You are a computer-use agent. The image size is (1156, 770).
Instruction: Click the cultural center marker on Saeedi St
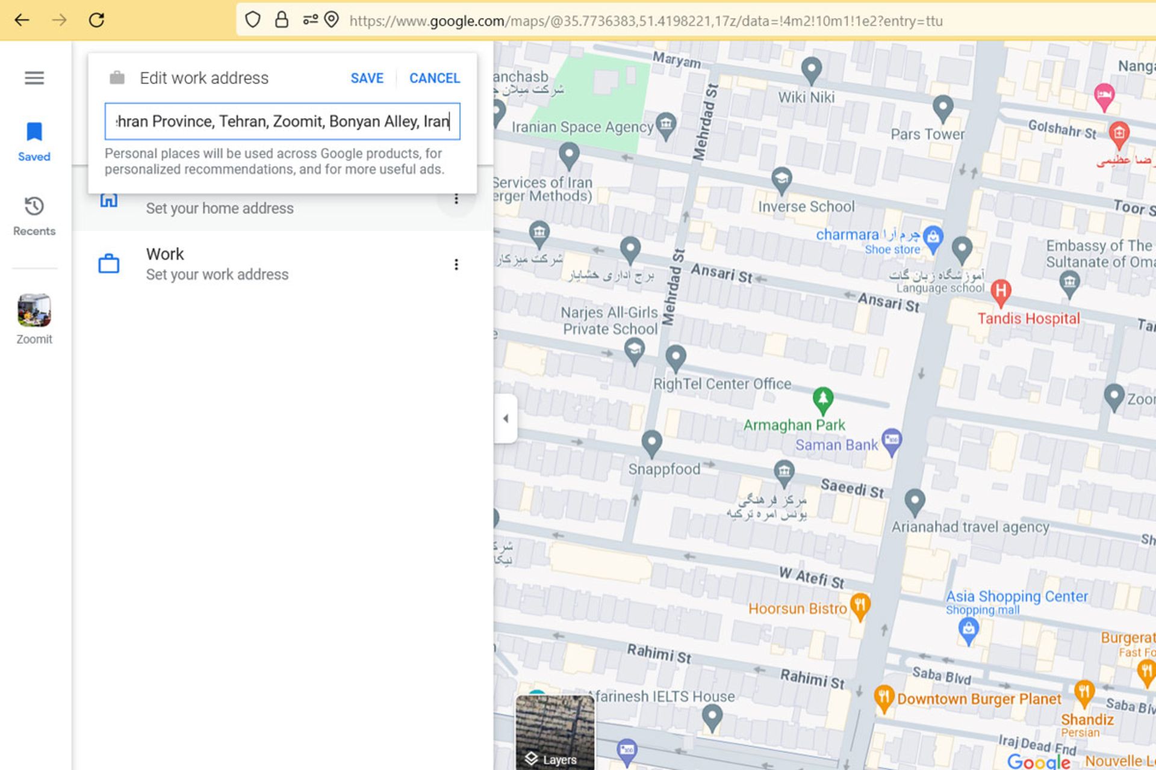click(784, 473)
